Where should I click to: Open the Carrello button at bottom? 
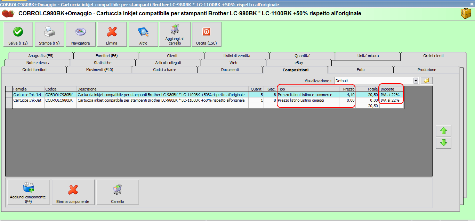(118, 192)
